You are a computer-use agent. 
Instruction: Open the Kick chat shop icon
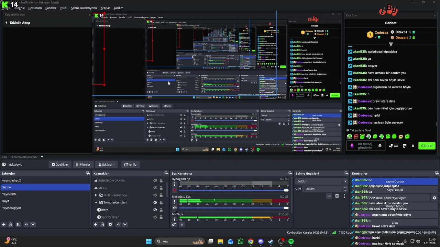pos(405,146)
